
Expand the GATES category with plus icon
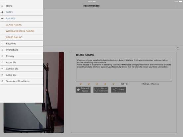pos(2,12)
